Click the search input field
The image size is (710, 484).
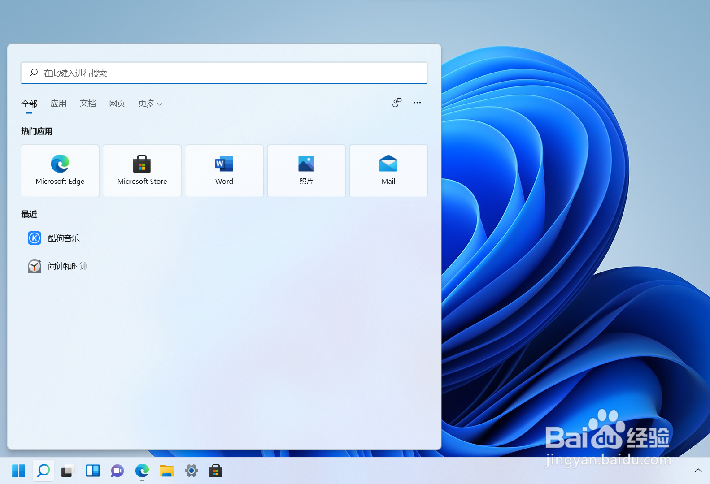pos(224,73)
